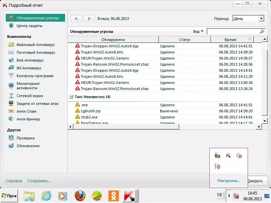Collapse the Тип: Неизвестно (4) group

click(x=71, y=97)
